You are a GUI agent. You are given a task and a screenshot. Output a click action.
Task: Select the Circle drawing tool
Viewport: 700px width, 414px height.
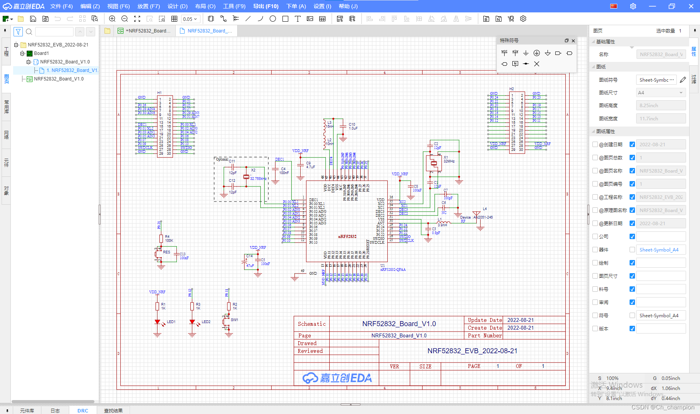pos(273,19)
